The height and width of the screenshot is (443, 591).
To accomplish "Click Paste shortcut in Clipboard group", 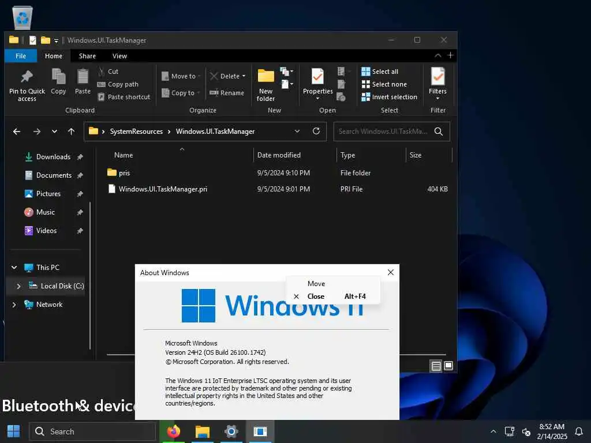I will point(124,97).
